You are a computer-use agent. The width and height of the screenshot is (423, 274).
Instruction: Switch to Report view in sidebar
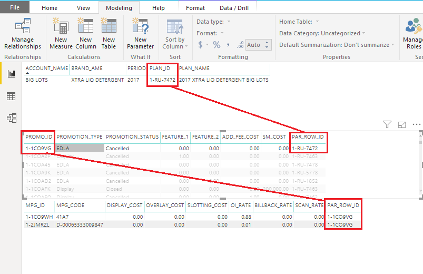(x=12, y=73)
